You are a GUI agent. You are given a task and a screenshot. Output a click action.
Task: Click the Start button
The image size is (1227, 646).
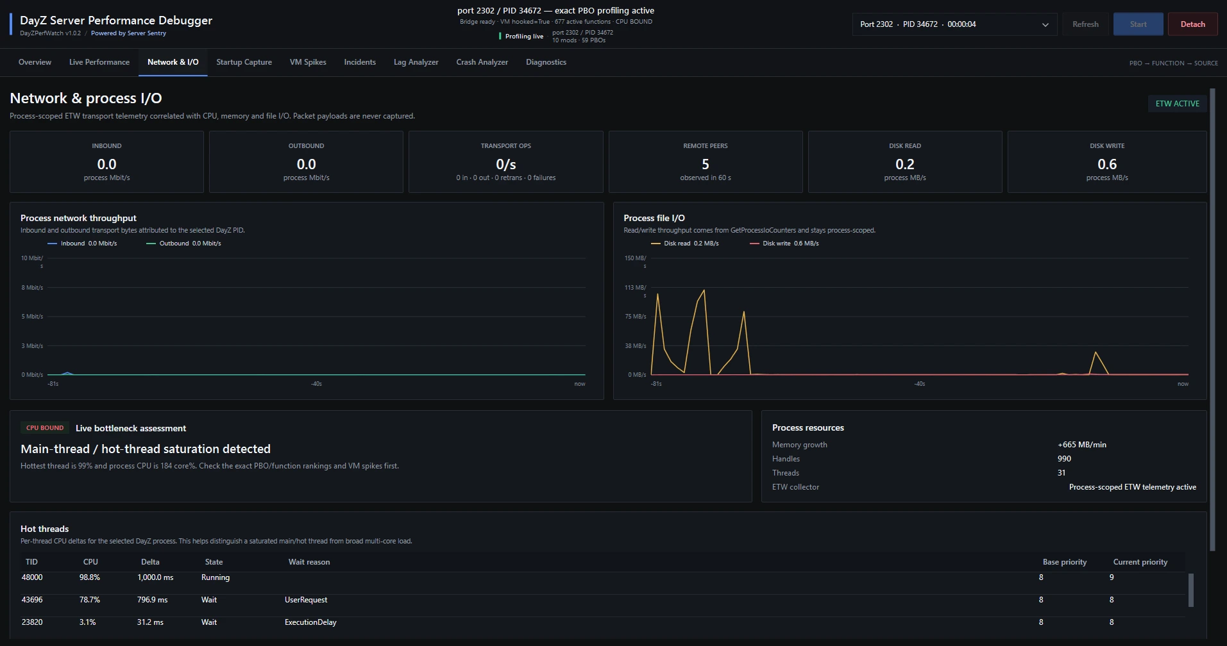(x=1138, y=24)
